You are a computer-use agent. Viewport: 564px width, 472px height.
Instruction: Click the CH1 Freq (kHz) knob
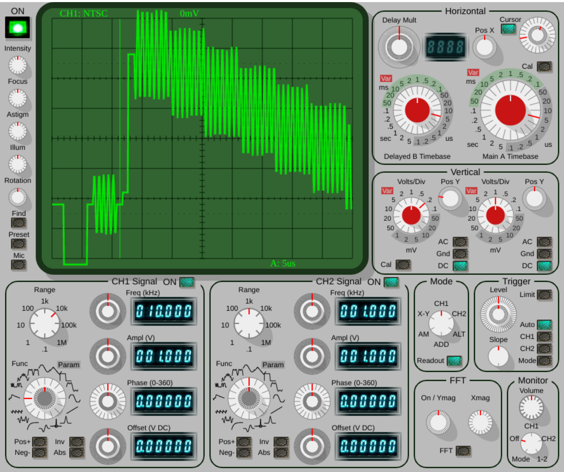click(108, 311)
